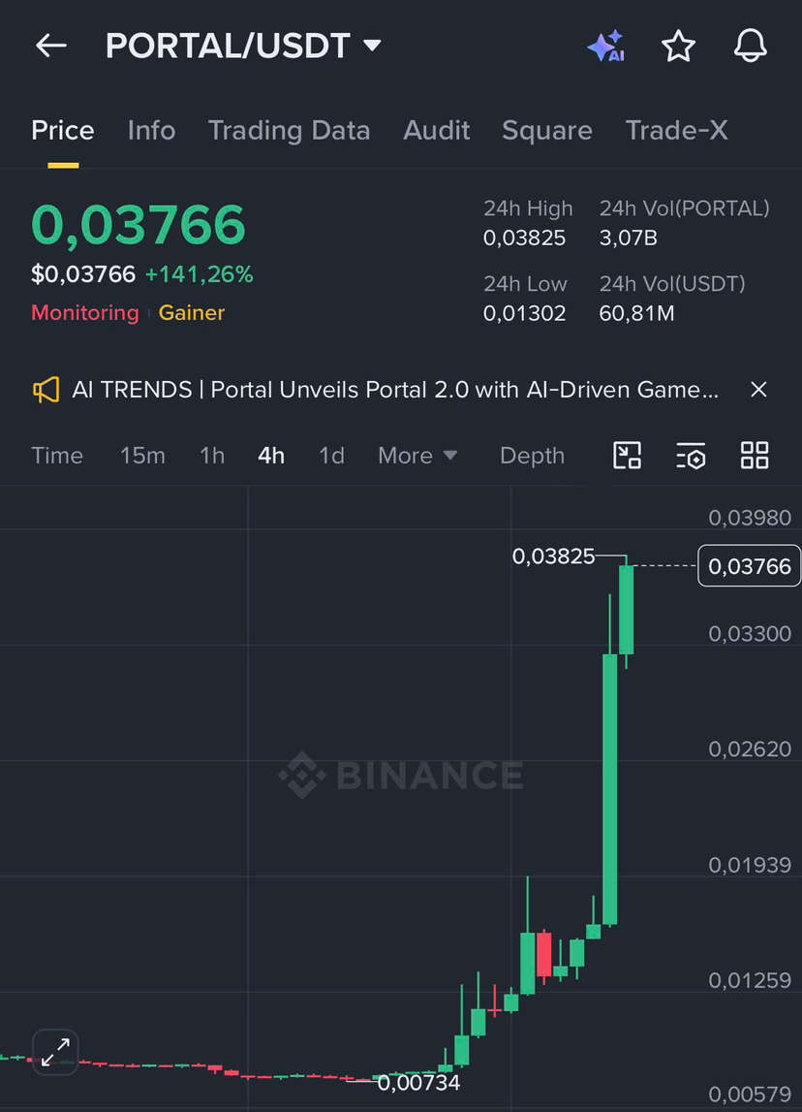Image resolution: width=802 pixels, height=1112 pixels.
Task: Select the 15m chart interval
Action: [x=142, y=456]
